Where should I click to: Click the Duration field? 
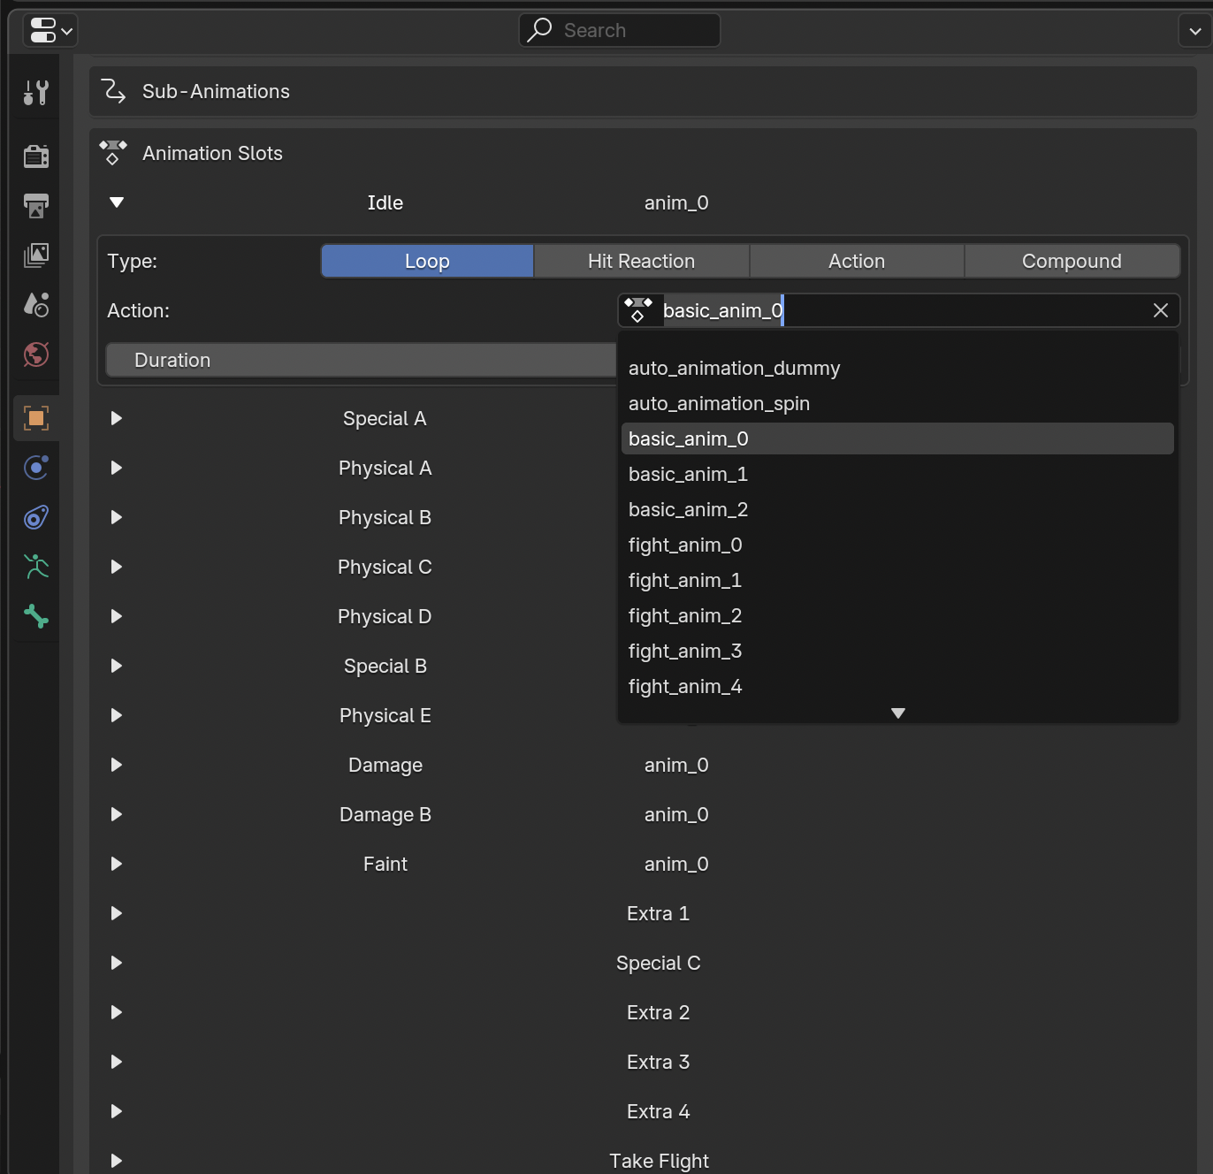(x=361, y=360)
